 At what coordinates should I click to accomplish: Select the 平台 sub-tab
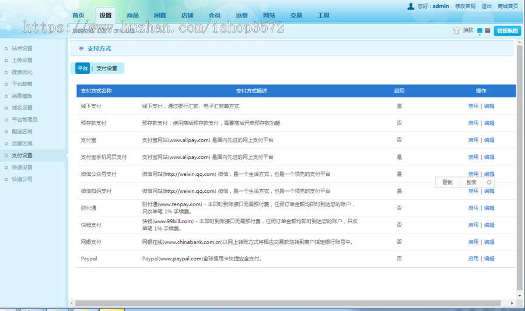click(82, 68)
